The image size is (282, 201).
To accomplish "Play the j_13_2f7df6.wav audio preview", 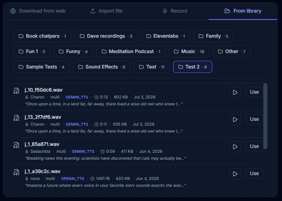I will pyautogui.click(x=235, y=120).
